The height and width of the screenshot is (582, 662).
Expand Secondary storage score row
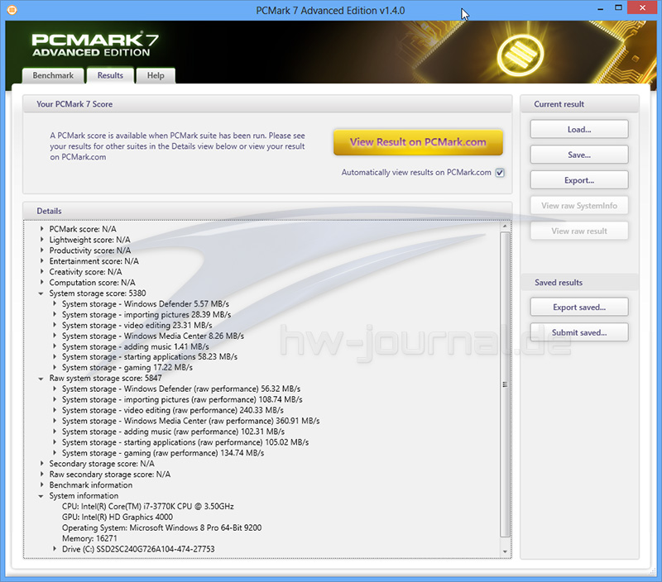point(42,464)
